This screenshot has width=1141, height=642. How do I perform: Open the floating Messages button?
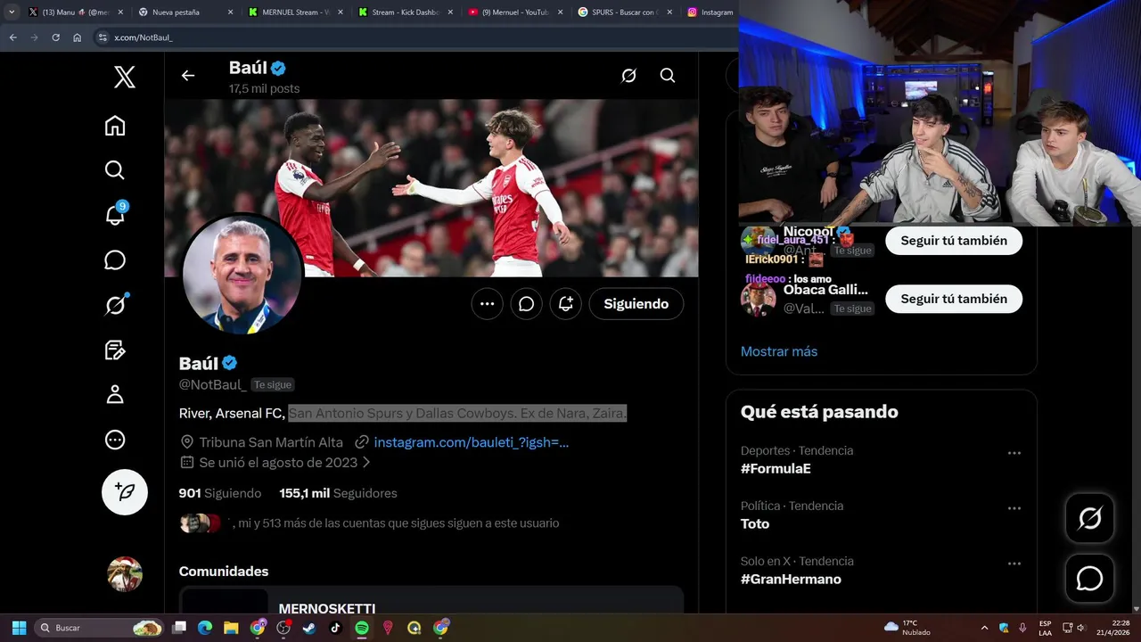click(1090, 579)
